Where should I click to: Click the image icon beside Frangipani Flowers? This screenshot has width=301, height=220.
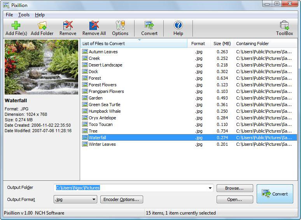[x=85, y=91]
